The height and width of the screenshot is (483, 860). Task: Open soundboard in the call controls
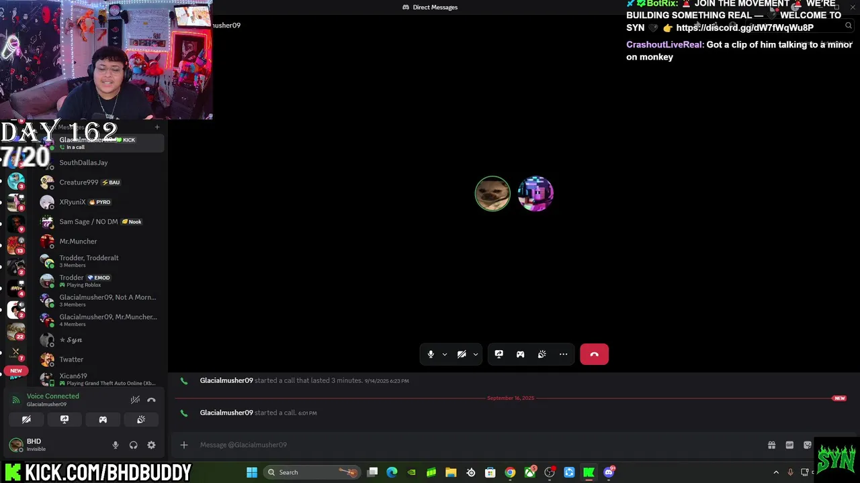(x=542, y=354)
